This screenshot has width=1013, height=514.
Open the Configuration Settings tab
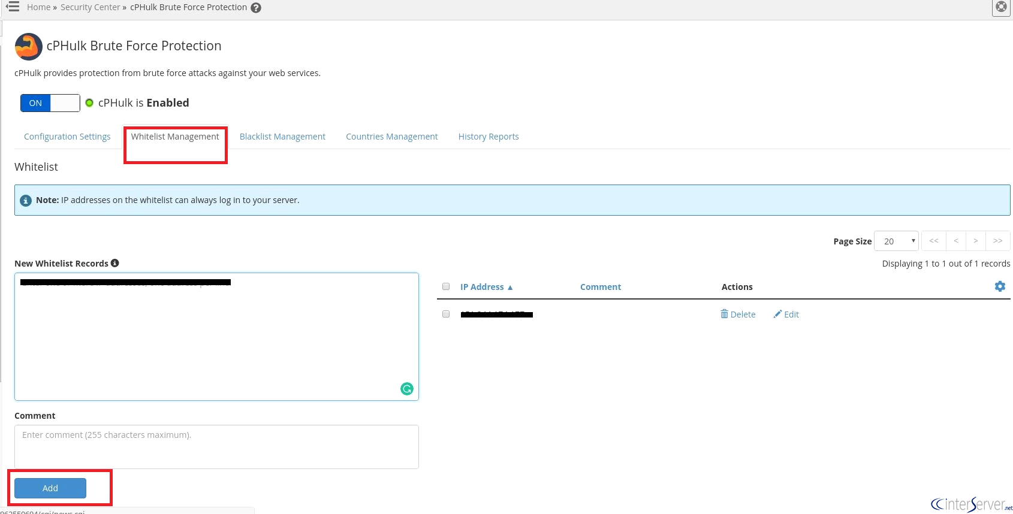67,137
